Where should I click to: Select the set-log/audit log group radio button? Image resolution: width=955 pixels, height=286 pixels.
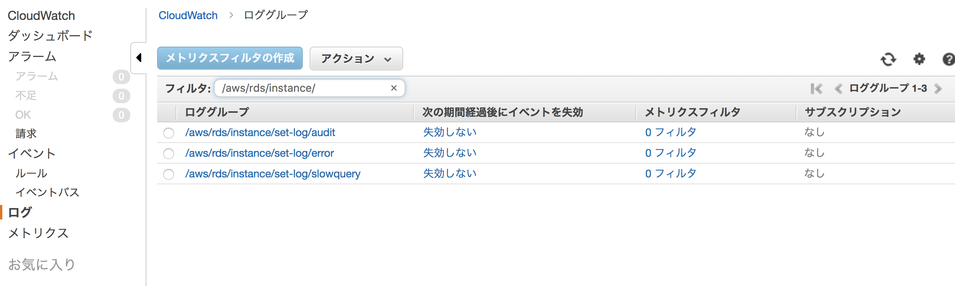pyautogui.click(x=169, y=133)
